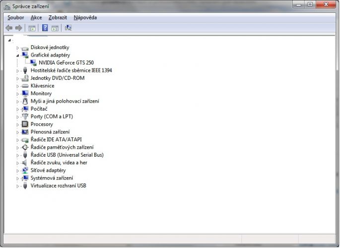Image resolution: width=340 pixels, height=248 pixels.
Task: Expand the Řadiče USB node arrow
Action: (x=17, y=156)
